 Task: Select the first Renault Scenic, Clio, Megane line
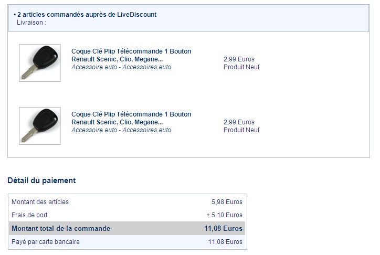point(117,59)
